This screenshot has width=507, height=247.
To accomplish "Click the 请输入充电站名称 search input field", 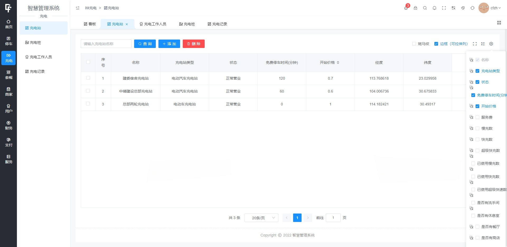I will (106, 44).
